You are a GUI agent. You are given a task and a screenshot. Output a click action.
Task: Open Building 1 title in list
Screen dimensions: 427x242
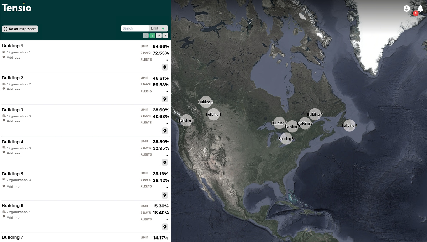[12, 46]
